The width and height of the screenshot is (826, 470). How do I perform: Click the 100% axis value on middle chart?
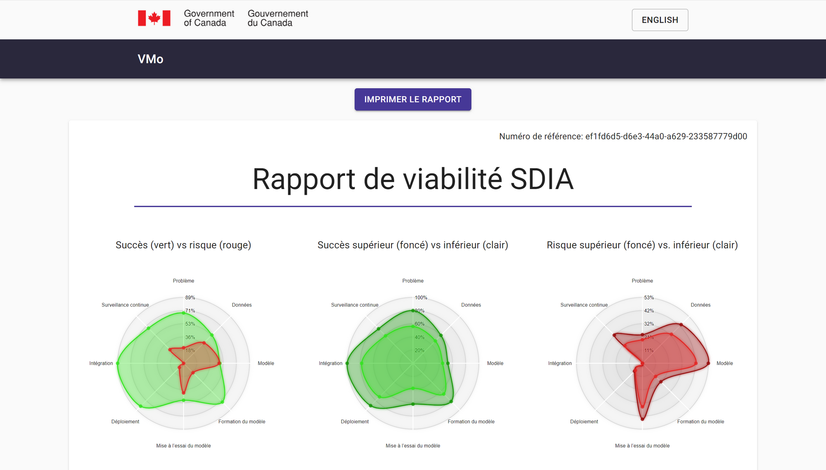[x=421, y=298]
